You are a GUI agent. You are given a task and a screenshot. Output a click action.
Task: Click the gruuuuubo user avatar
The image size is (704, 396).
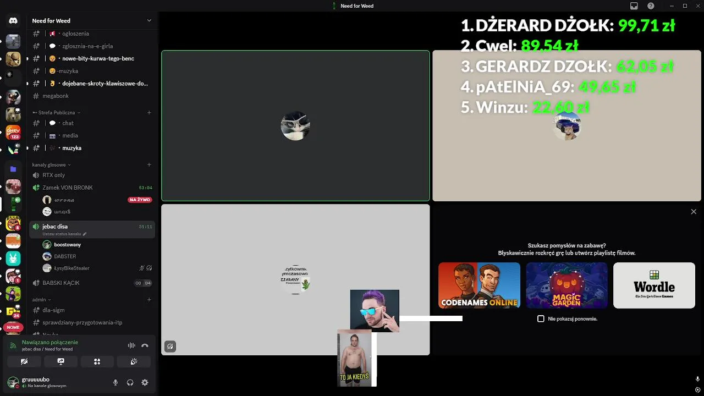click(13, 382)
